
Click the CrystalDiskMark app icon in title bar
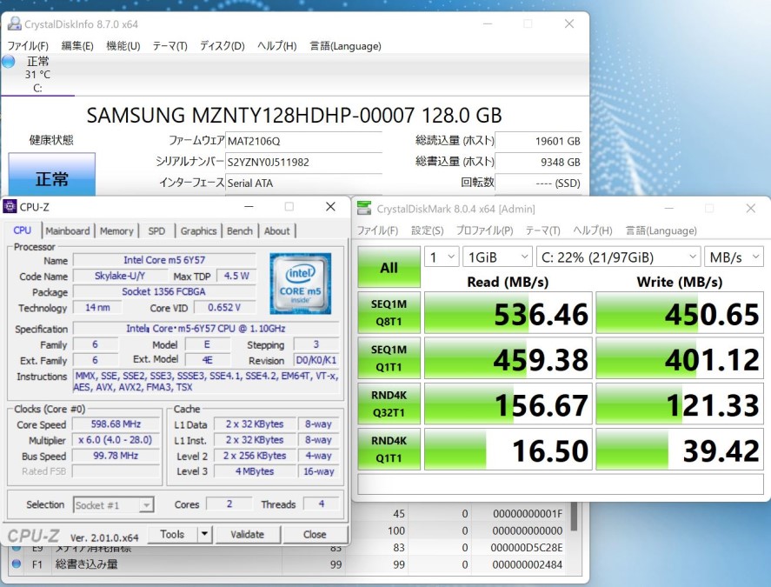pos(364,208)
